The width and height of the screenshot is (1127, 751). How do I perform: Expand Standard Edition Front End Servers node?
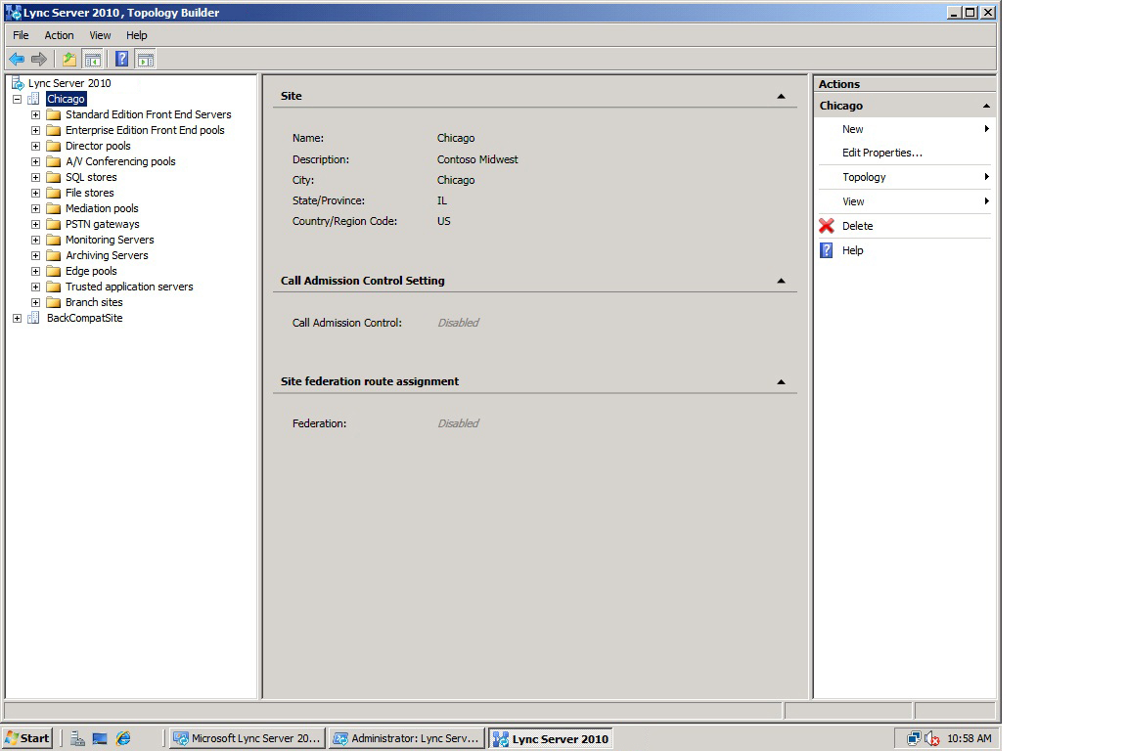tap(35, 115)
